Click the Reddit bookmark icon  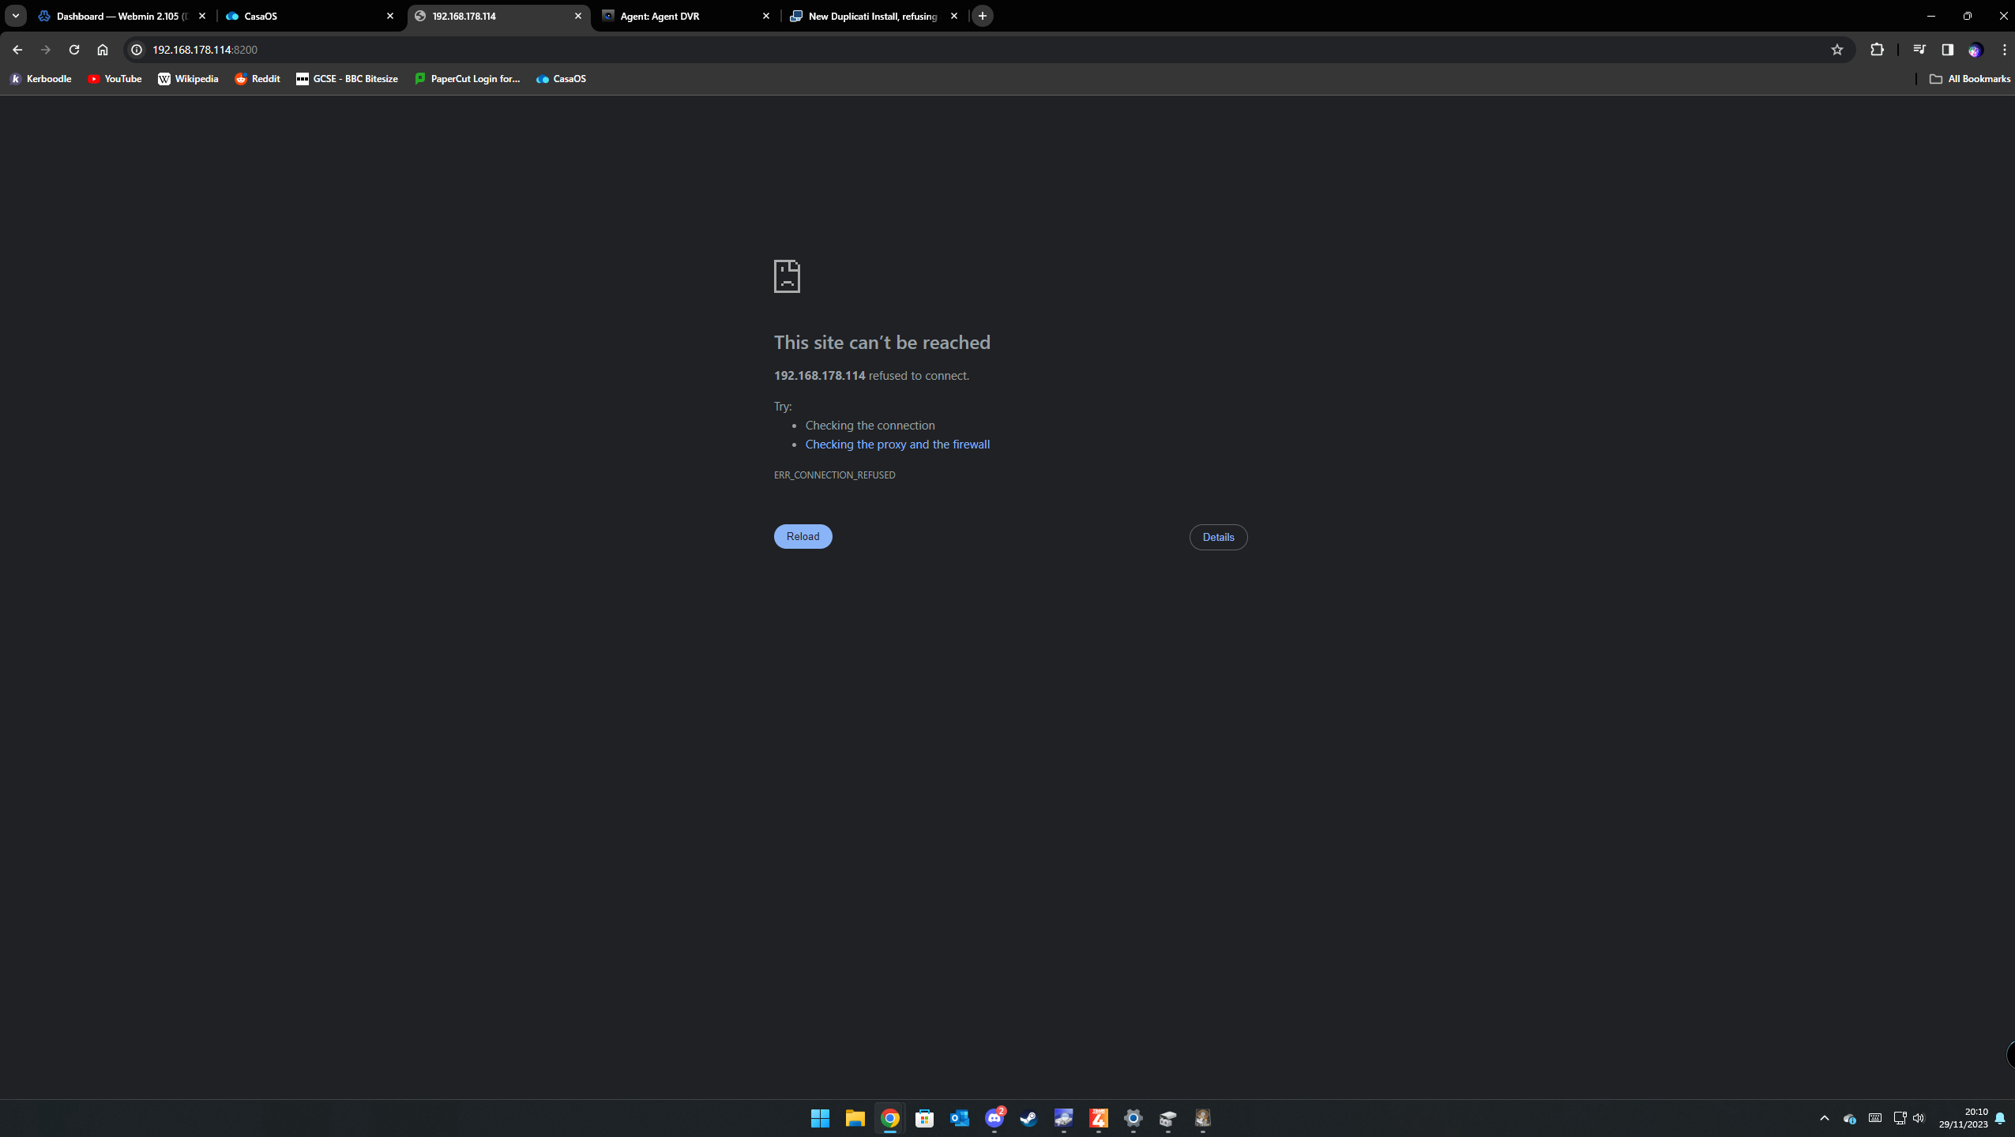[x=241, y=77]
